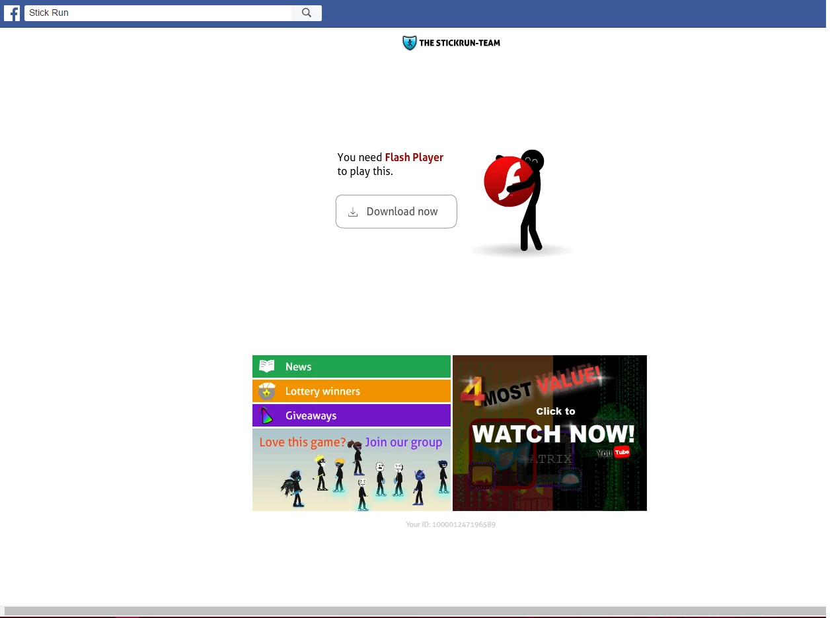
Task: Click the horizontal scrollbar at bottom
Action: [x=415, y=611]
